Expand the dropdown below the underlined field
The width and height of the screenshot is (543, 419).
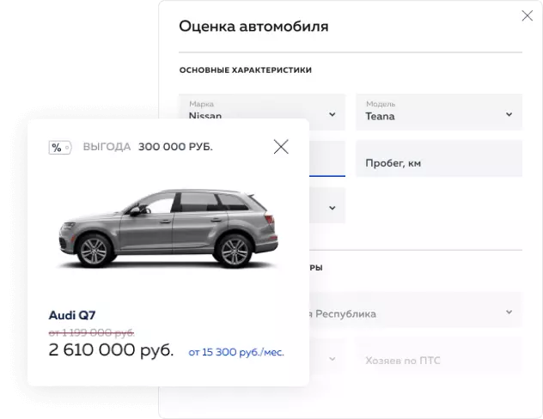coord(327,205)
